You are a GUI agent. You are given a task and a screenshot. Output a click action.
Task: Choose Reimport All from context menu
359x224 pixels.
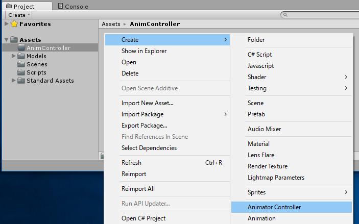(138, 189)
